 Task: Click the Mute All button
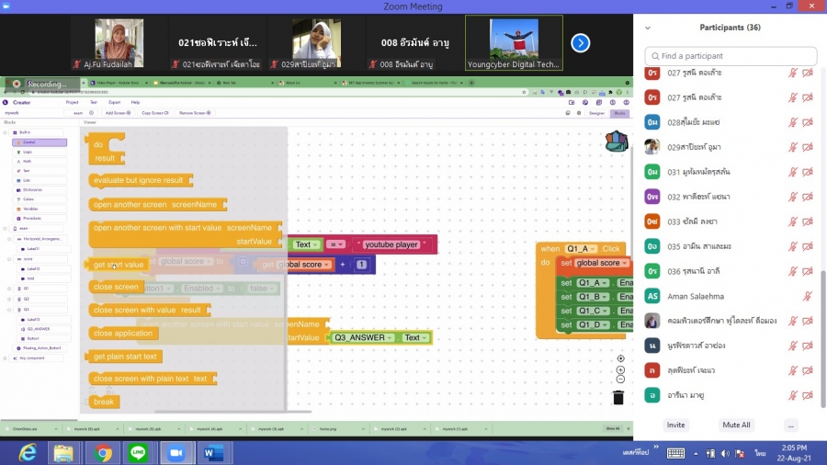pos(736,425)
